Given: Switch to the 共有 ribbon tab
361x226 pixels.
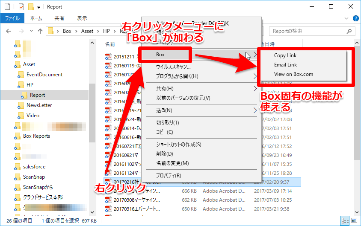Looking at the screenshot, I should click(x=59, y=18).
